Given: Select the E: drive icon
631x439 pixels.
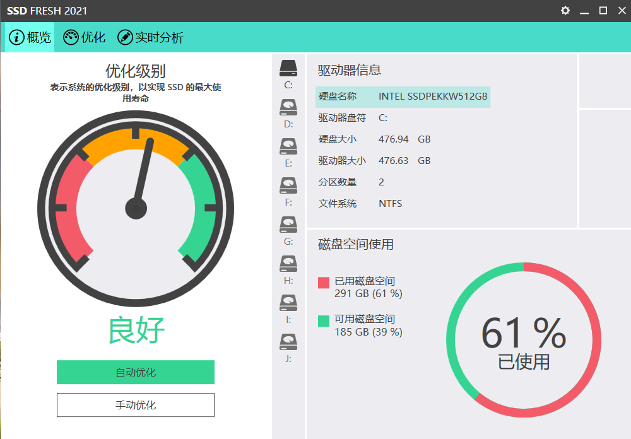Looking at the screenshot, I should [x=288, y=146].
